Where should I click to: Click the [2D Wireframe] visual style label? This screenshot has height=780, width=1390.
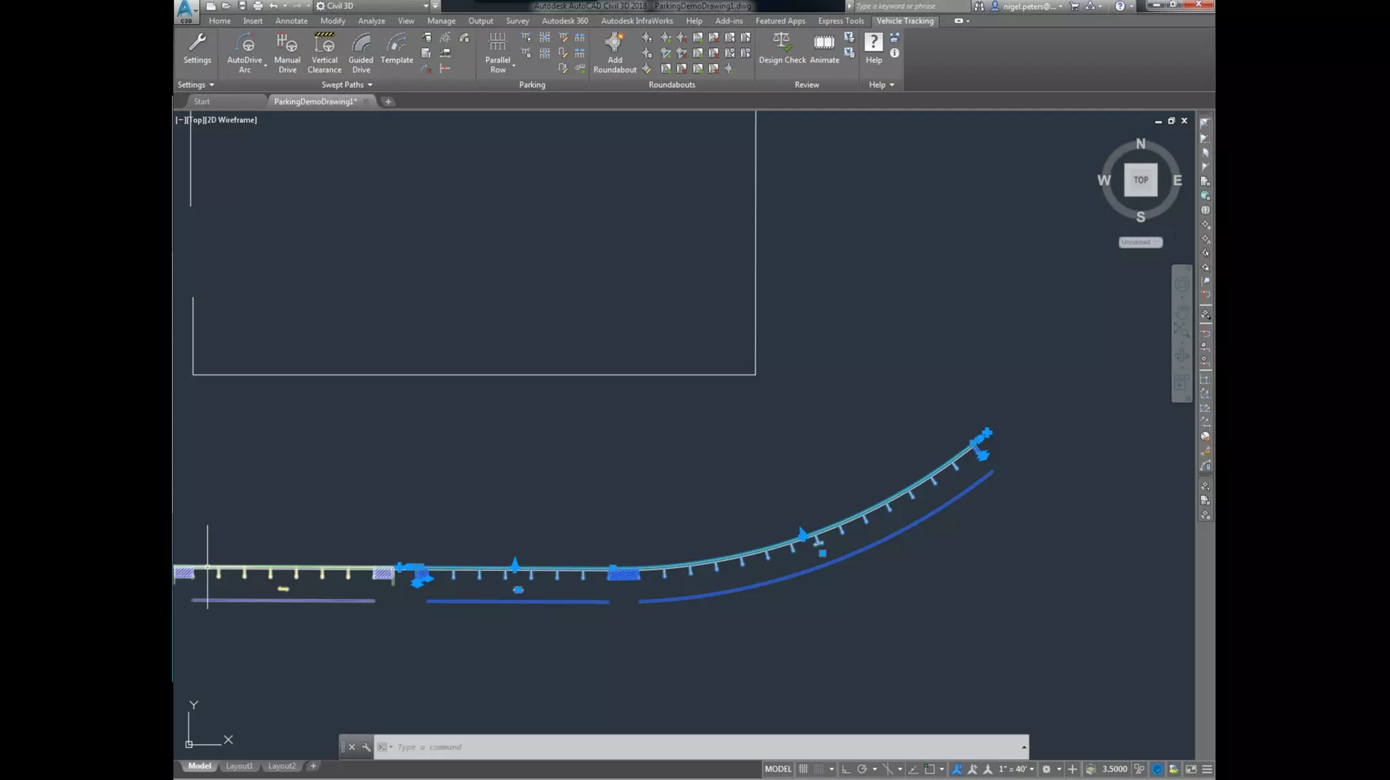[231, 120]
